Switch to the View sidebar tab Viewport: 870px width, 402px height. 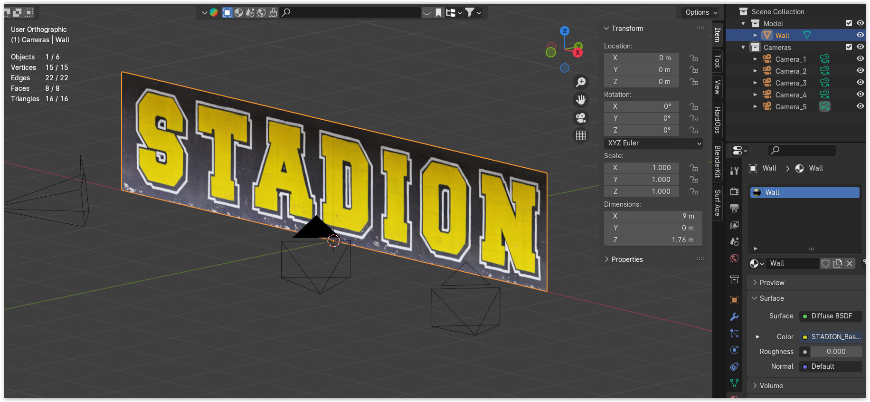click(x=718, y=87)
